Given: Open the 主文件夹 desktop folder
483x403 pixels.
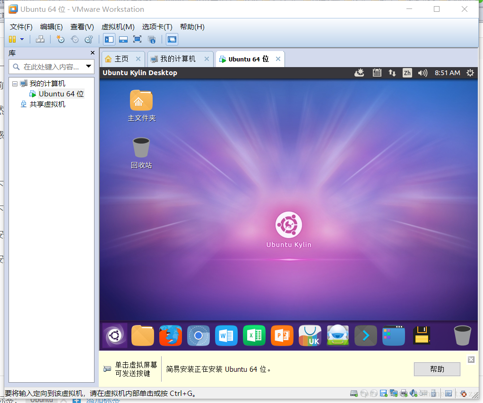Looking at the screenshot, I should [x=142, y=106].
